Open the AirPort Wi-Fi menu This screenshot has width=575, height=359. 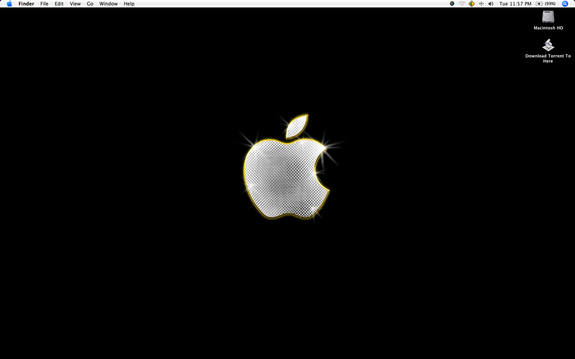(x=462, y=3)
